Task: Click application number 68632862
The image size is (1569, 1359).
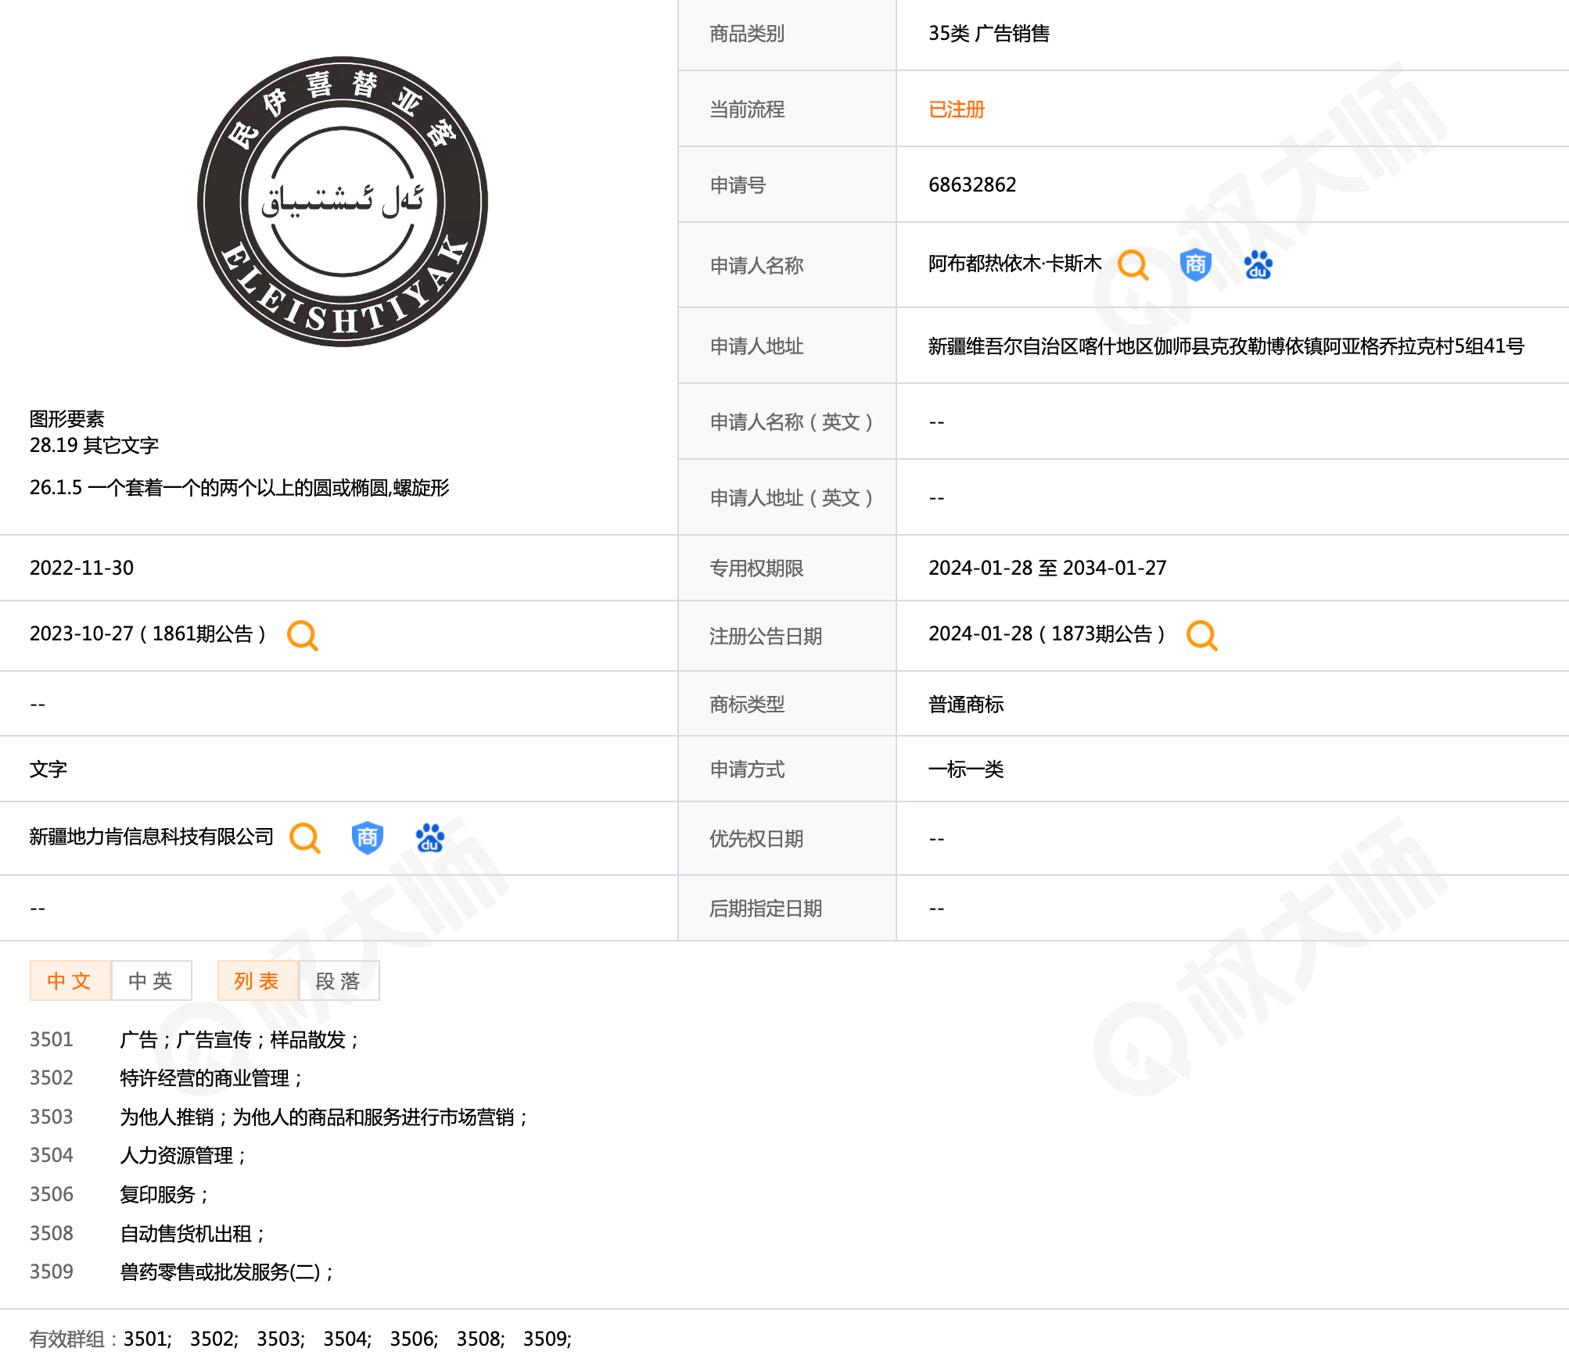Action: tap(972, 185)
